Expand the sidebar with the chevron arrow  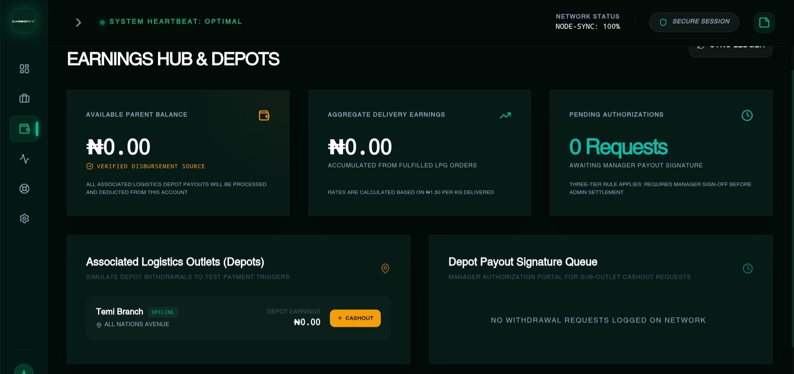(x=78, y=22)
